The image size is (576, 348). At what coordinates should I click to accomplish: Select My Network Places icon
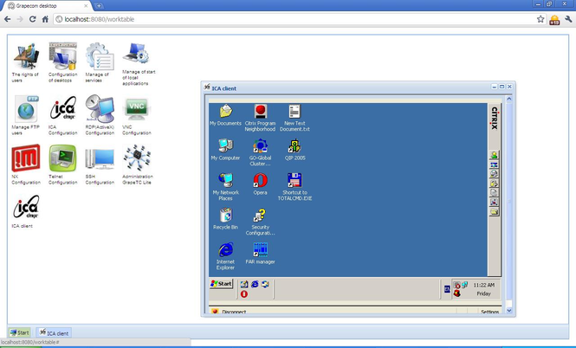tap(225, 180)
